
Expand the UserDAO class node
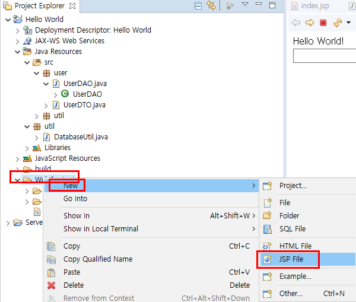point(56,95)
